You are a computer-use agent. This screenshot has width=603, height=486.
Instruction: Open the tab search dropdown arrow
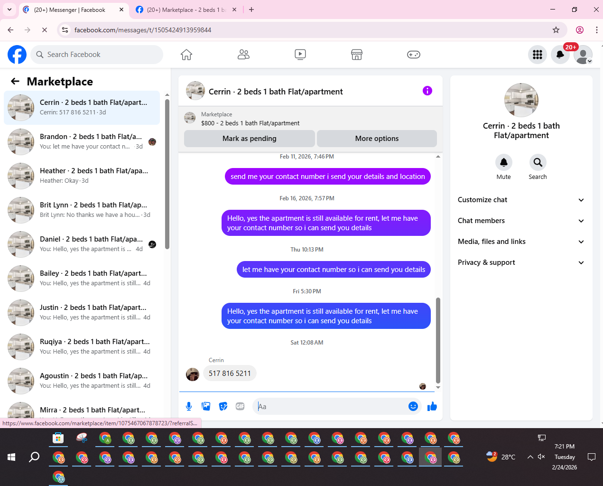[x=9, y=9]
